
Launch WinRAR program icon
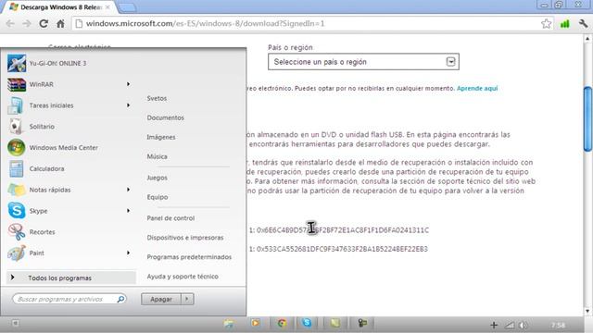(17, 84)
